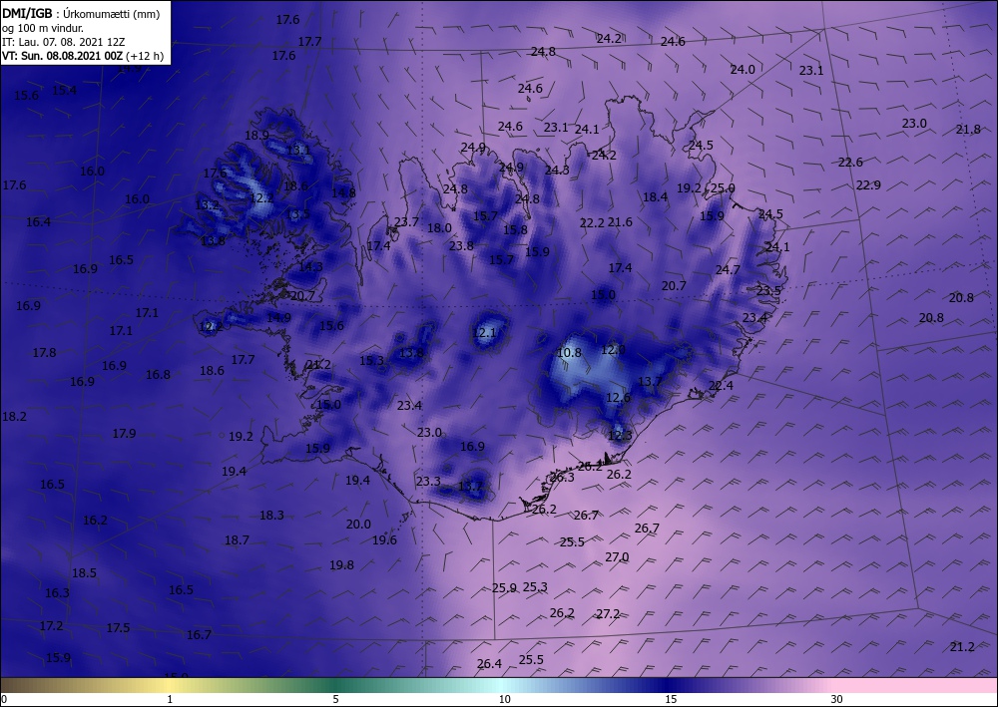Click the 12.0 value on the map
Image resolution: width=998 pixels, height=707 pixels.
[613, 350]
